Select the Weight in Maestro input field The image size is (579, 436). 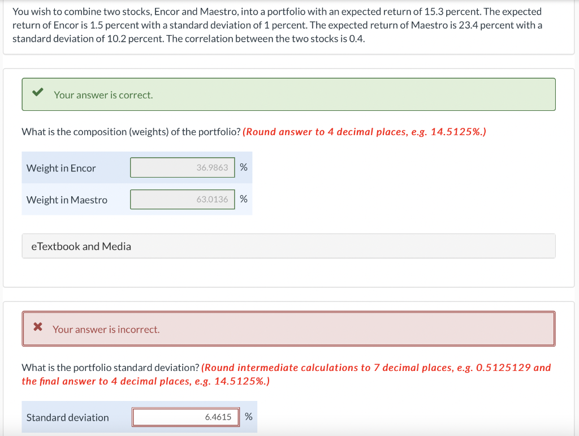tap(182, 199)
